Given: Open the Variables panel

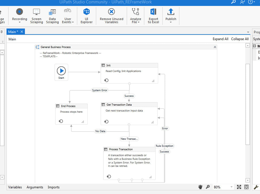Looking at the screenshot, I should point(15,187).
